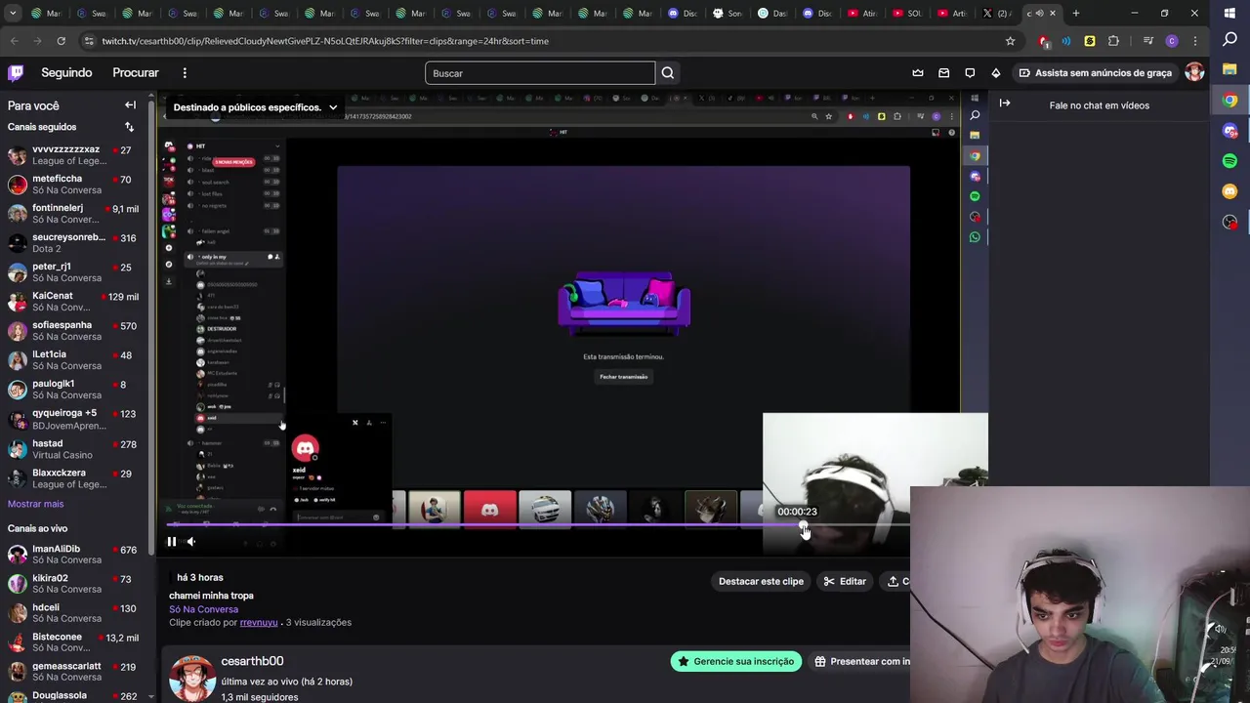Click the browser address bar URL
This screenshot has height=703, width=1250.
(325, 41)
